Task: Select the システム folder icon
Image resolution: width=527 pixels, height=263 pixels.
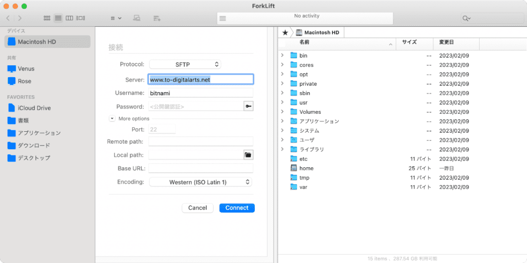Action: (x=294, y=131)
